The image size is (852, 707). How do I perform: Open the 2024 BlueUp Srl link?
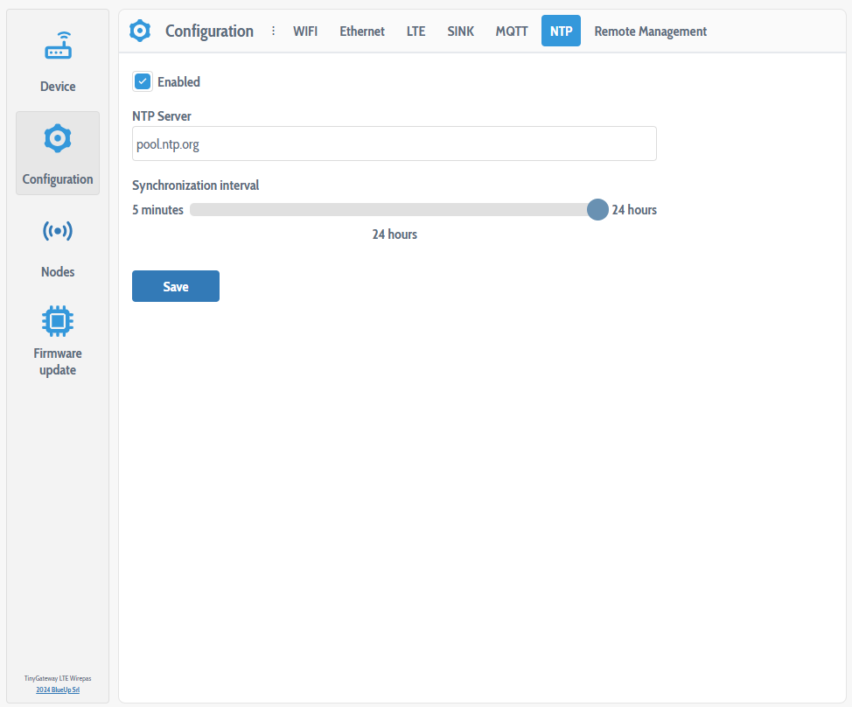click(x=58, y=689)
